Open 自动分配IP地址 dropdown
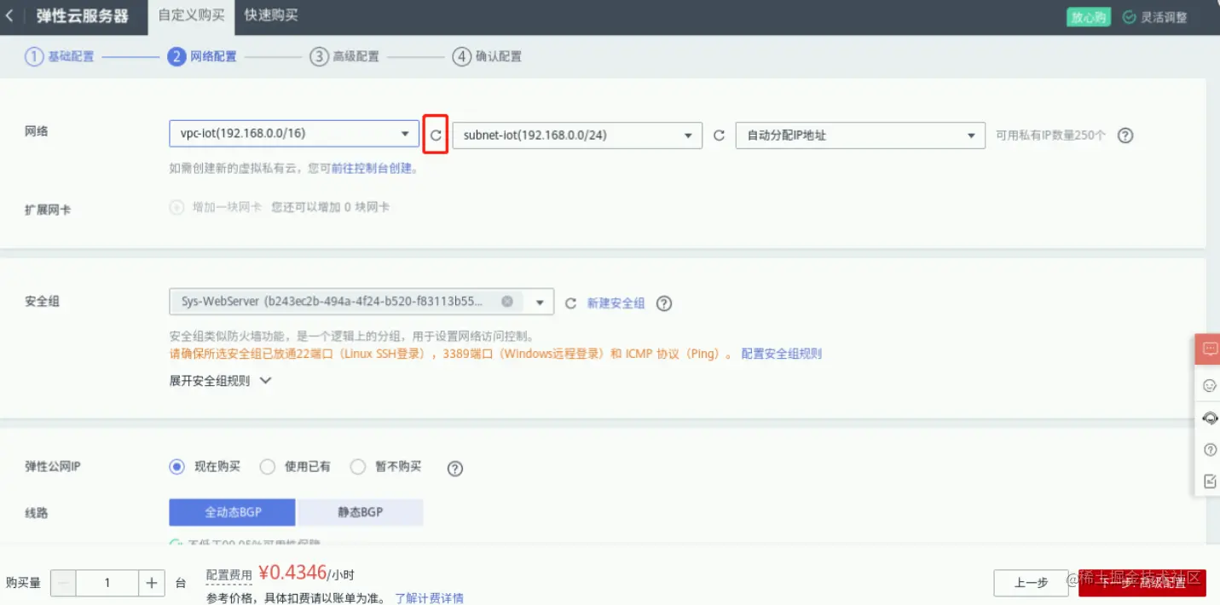Screen dimensions: 1220x605 860,135
